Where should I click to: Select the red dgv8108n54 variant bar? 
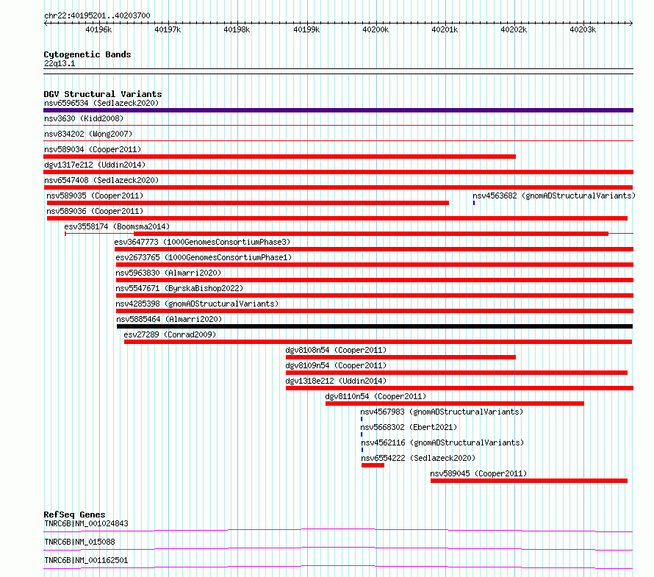400,357
